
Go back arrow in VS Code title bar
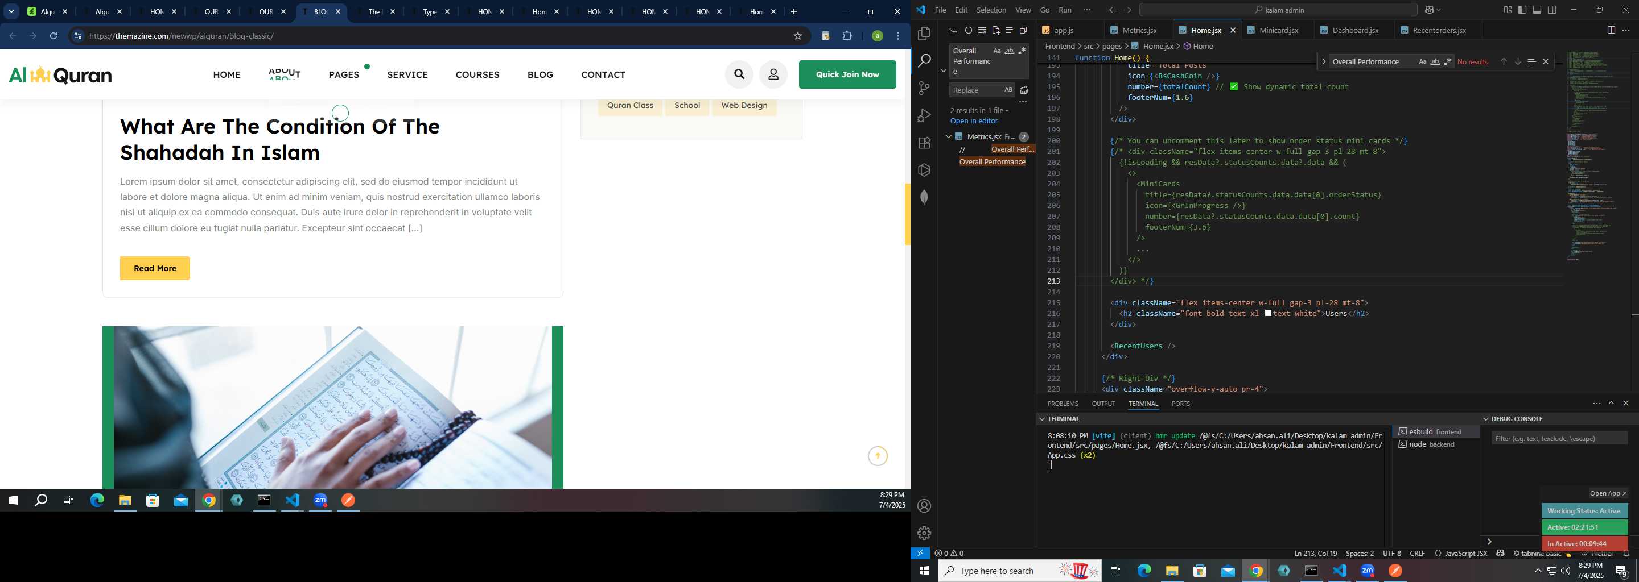(x=1111, y=10)
